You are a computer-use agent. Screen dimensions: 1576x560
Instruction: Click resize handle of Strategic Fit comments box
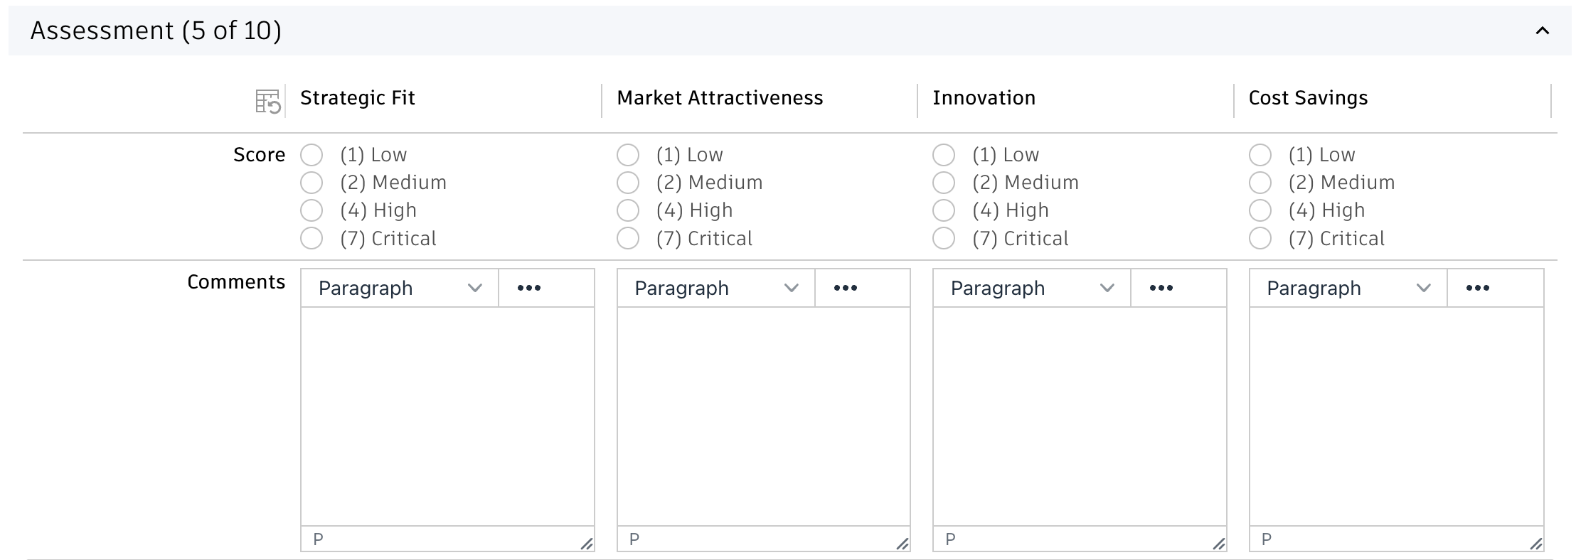click(x=586, y=544)
